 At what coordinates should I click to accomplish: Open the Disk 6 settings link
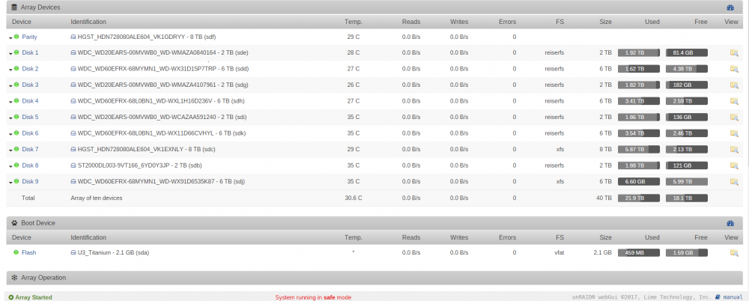pos(30,133)
